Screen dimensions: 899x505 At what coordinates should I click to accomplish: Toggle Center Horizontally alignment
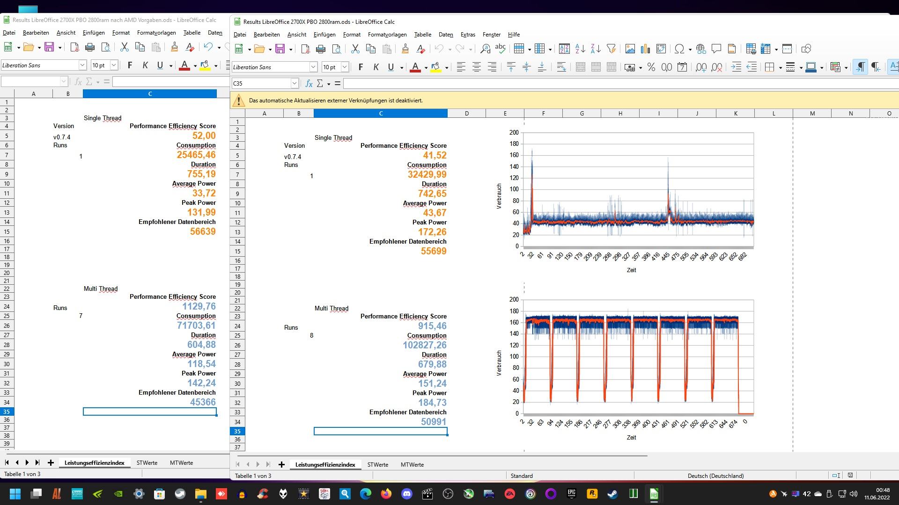click(477, 67)
